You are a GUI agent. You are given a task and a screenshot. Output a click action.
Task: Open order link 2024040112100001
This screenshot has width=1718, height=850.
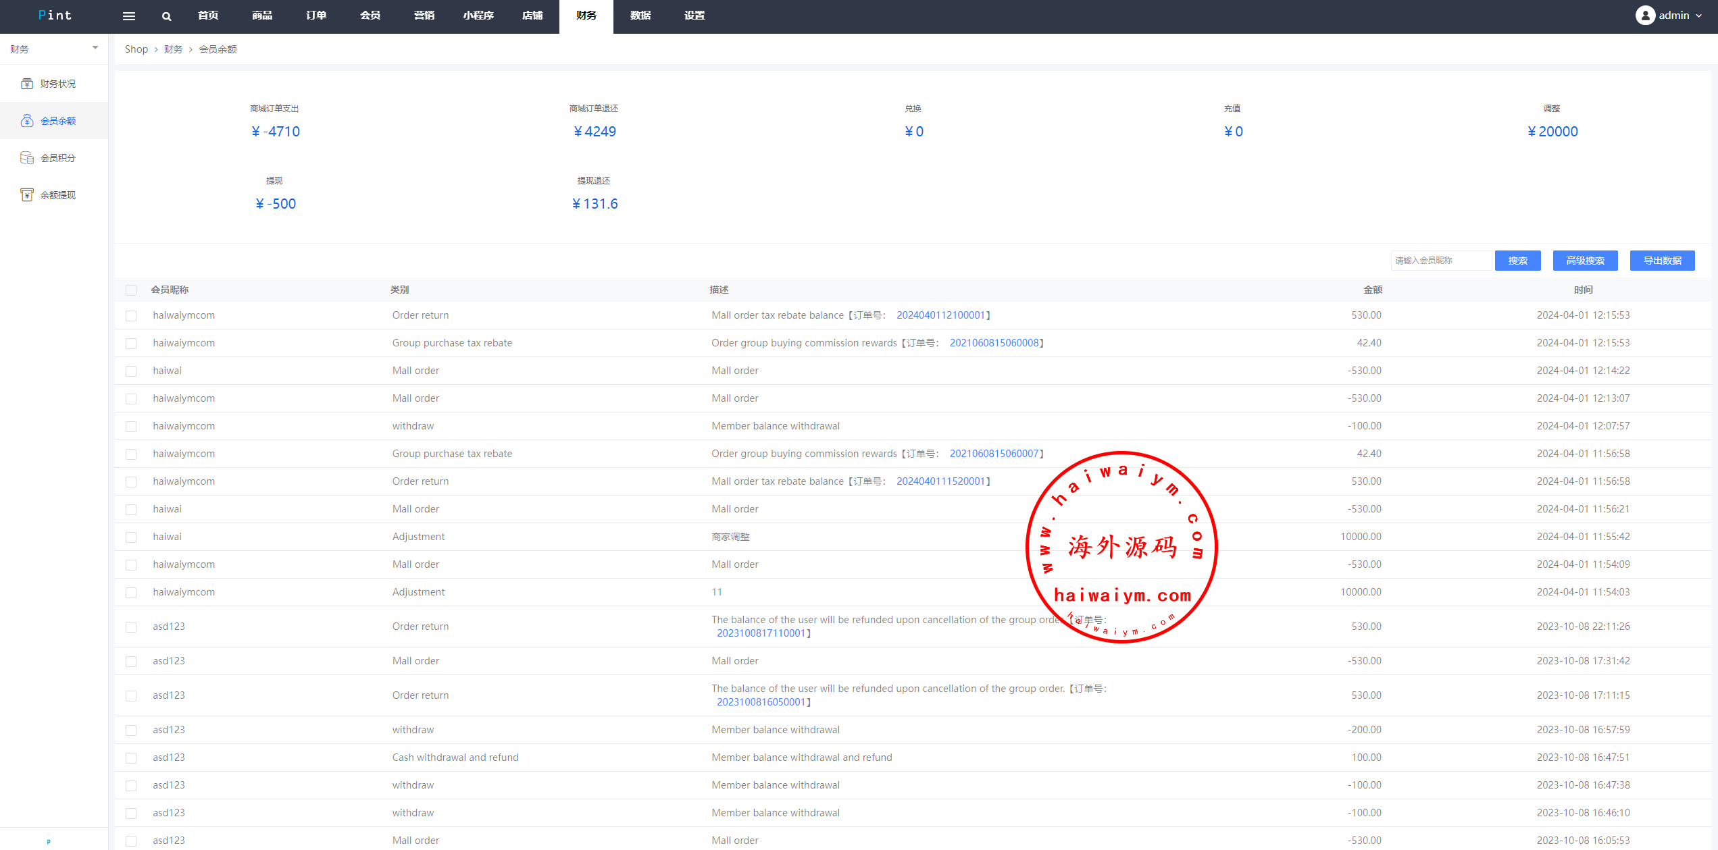coord(940,315)
